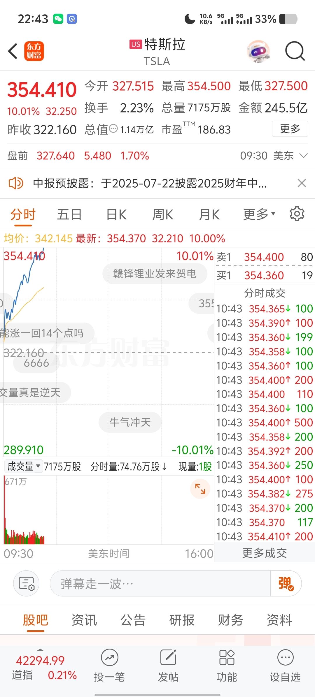Screen dimensions: 315x697
Task: Open the 股吧 tab
Action: 35,620
